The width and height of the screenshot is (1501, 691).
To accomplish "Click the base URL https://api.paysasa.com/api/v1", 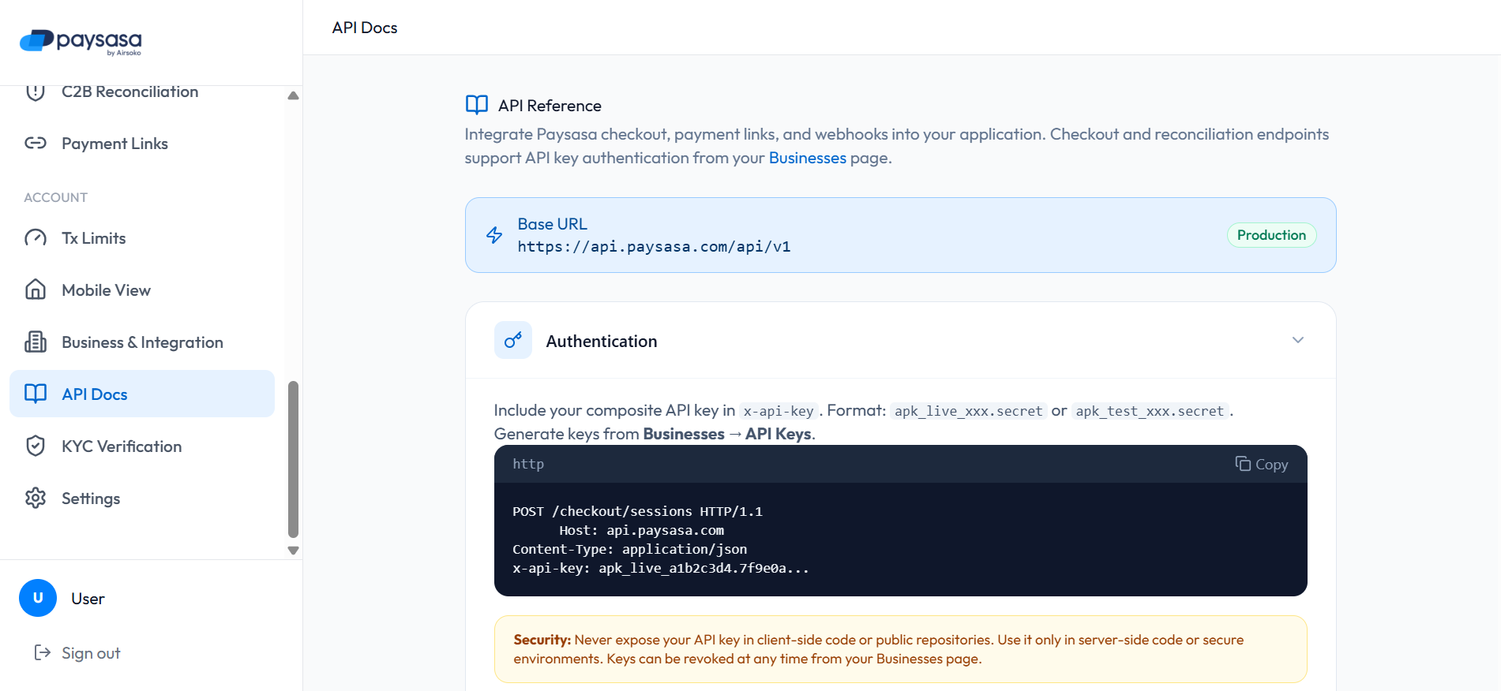I will 654,247.
